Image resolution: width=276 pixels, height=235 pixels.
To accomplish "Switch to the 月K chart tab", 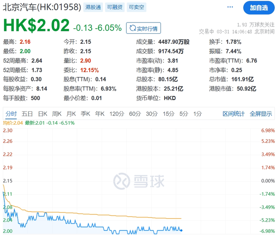I will click(71, 114).
